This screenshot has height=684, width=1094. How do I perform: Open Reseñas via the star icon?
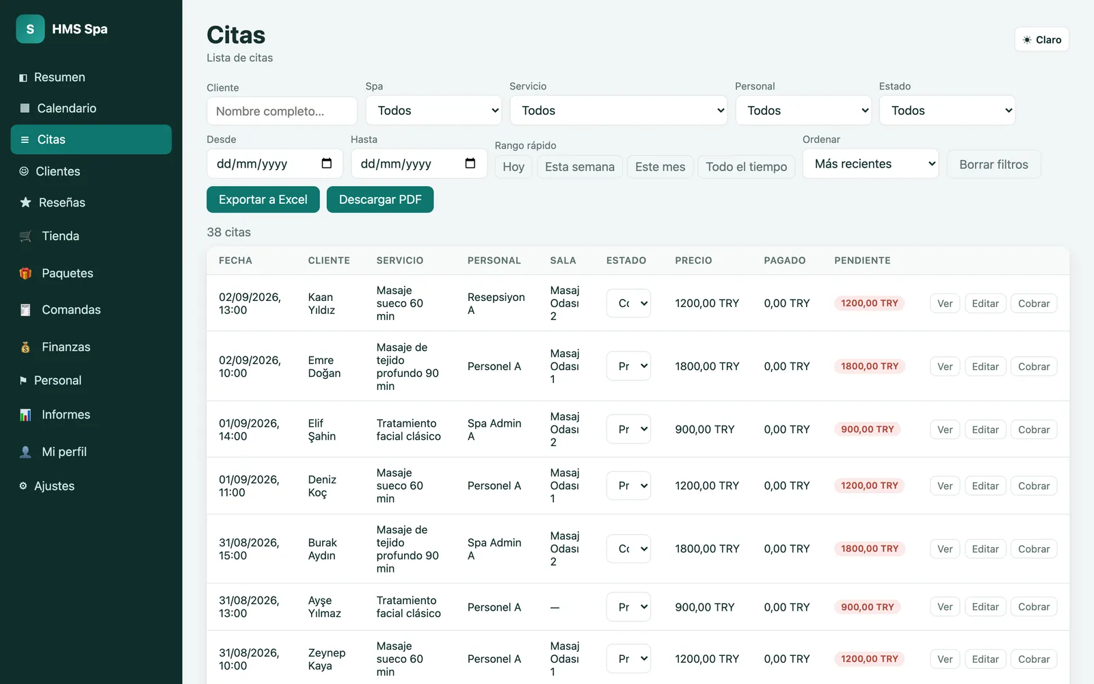(25, 202)
